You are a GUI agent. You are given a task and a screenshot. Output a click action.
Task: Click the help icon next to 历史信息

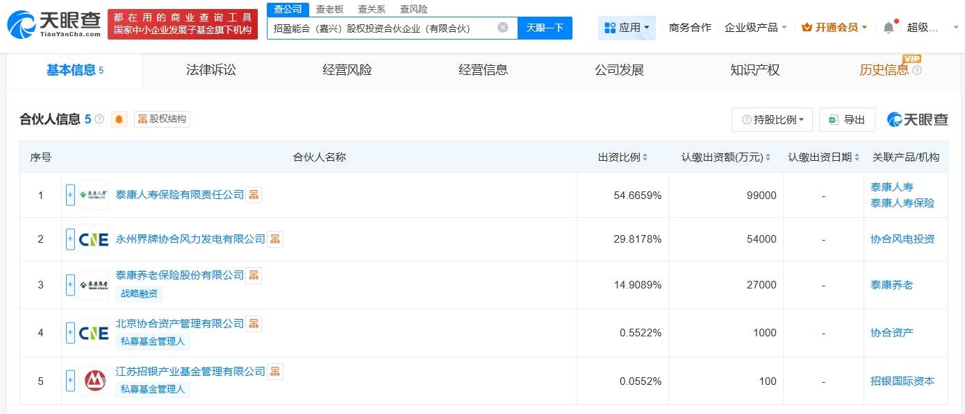point(917,71)
